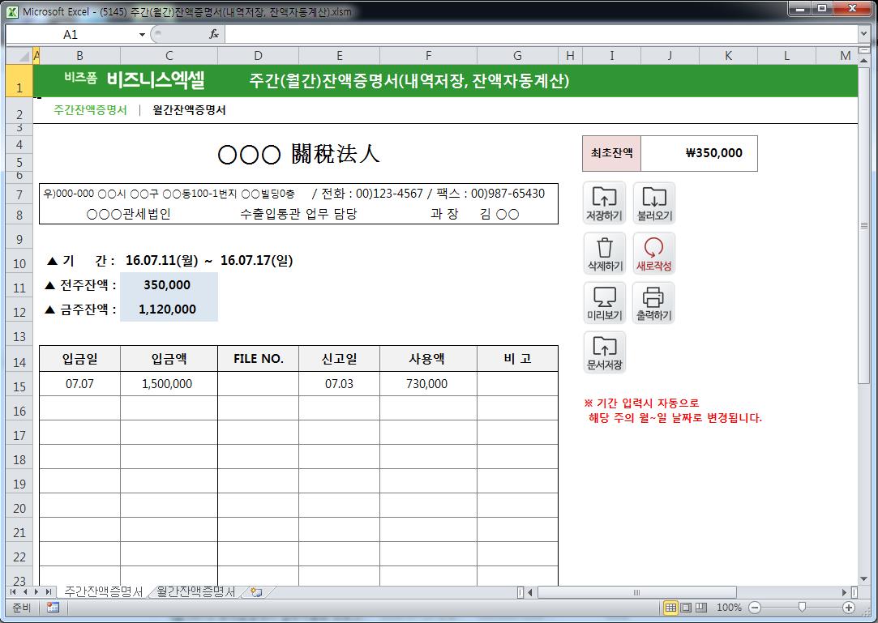This screenshot has width=878, height=623.
Task: Click the 주간잔액증명서 green link
Action: (x=90, y=110)
